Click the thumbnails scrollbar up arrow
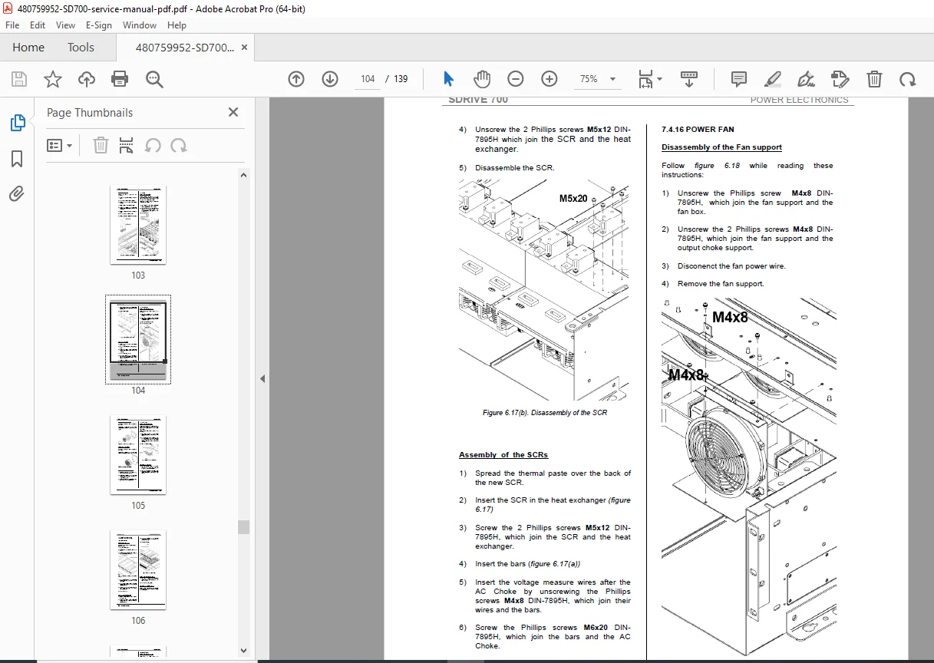The width and height of the screenshot is (934, 663). (243, 175)
